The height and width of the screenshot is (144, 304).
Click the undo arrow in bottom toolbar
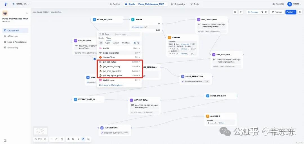click(x=52, y=139)
